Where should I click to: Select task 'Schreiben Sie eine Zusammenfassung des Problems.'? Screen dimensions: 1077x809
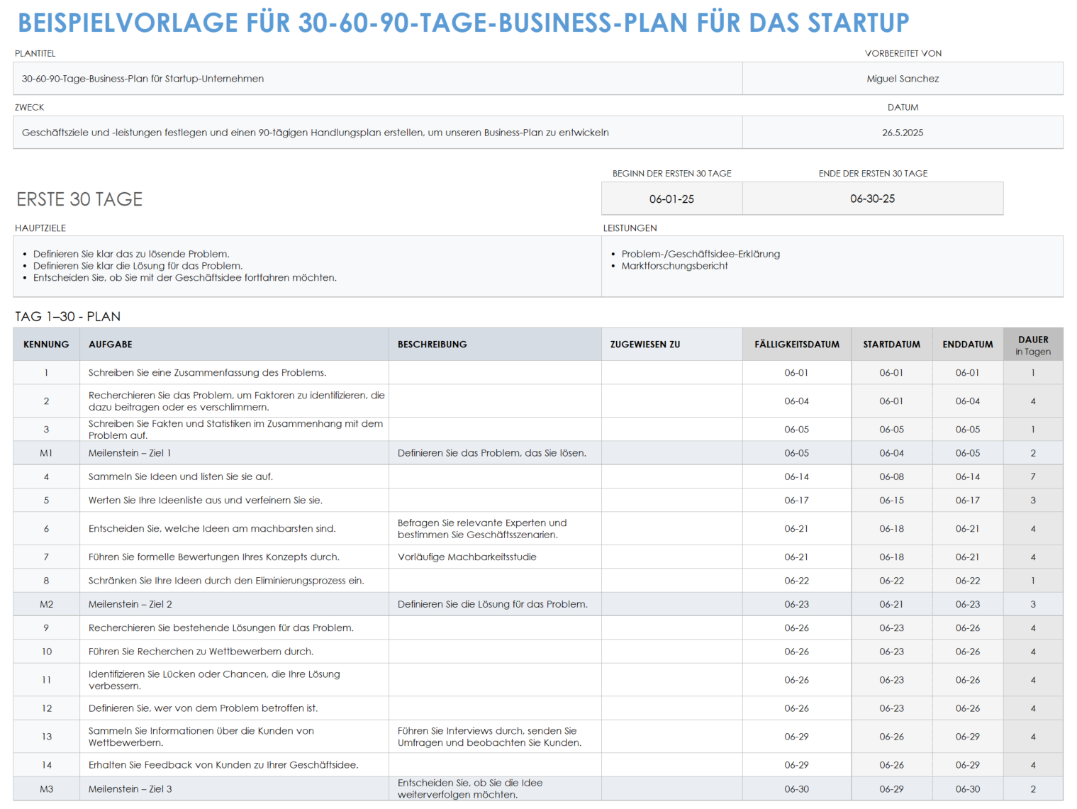click(234, 372)
